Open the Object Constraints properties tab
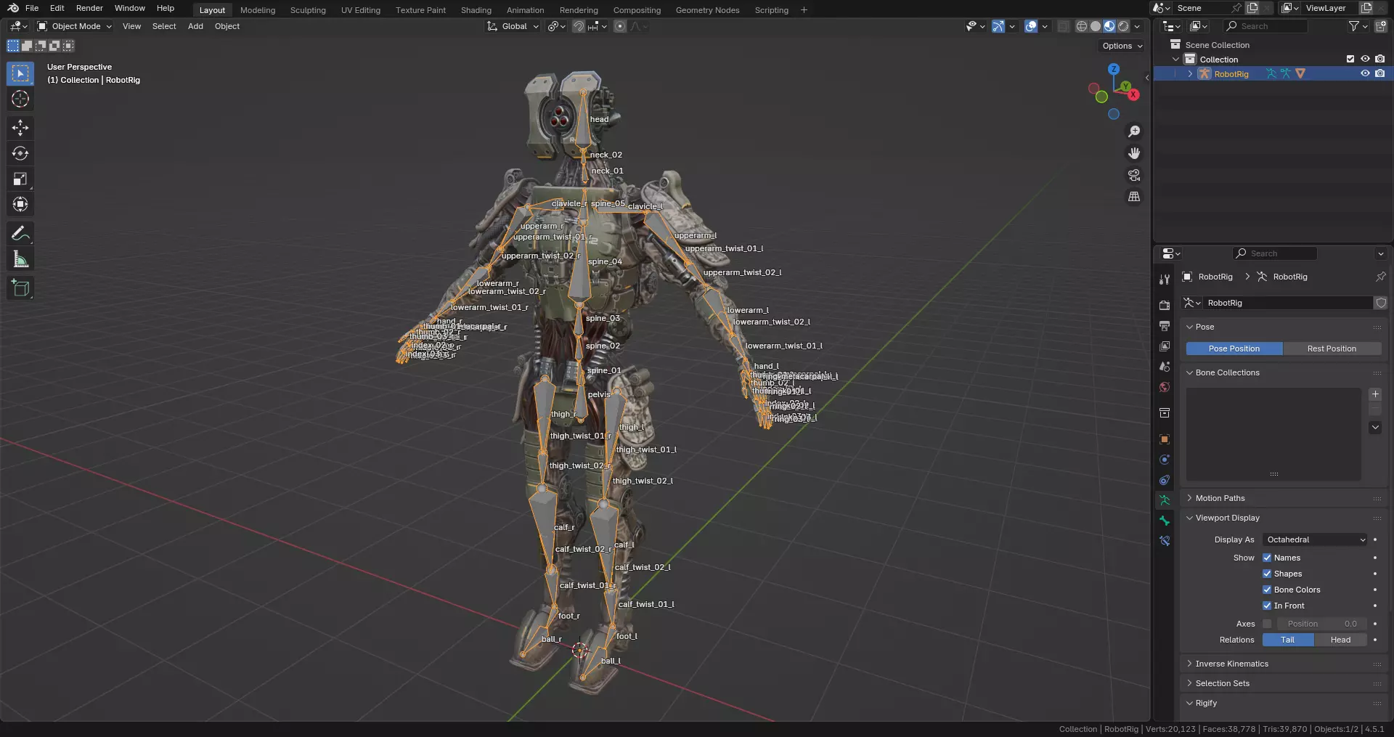Image resolution: width=1394 pixels, height=737 pixels. (1165, 480)
